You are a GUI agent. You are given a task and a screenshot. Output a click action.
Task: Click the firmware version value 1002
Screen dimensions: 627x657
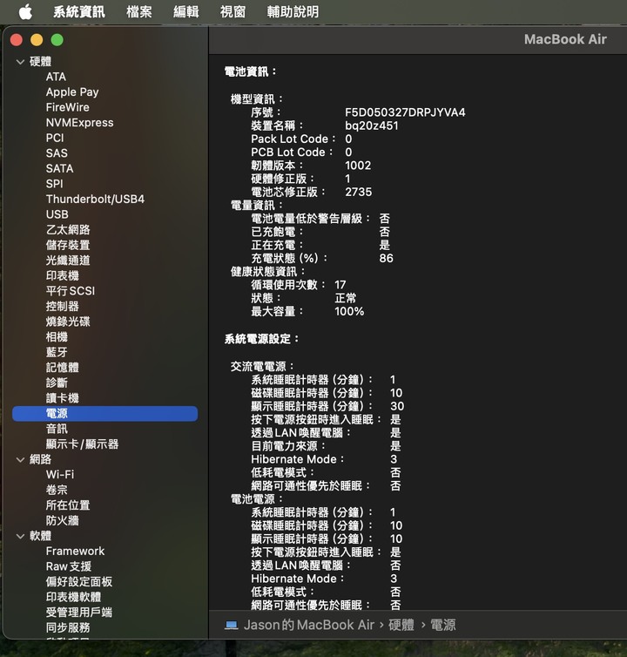(358, 166)
